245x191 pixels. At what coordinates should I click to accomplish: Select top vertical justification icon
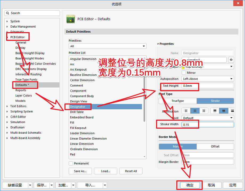[x=215, y=111]
